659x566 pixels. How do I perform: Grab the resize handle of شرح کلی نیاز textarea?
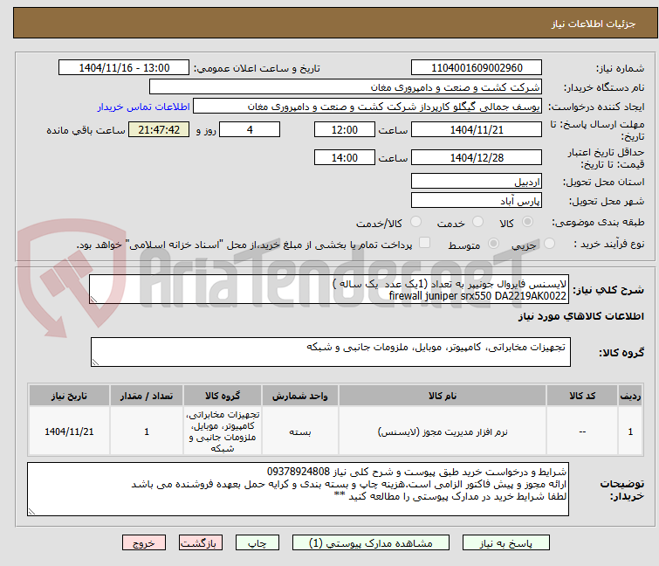93,300
